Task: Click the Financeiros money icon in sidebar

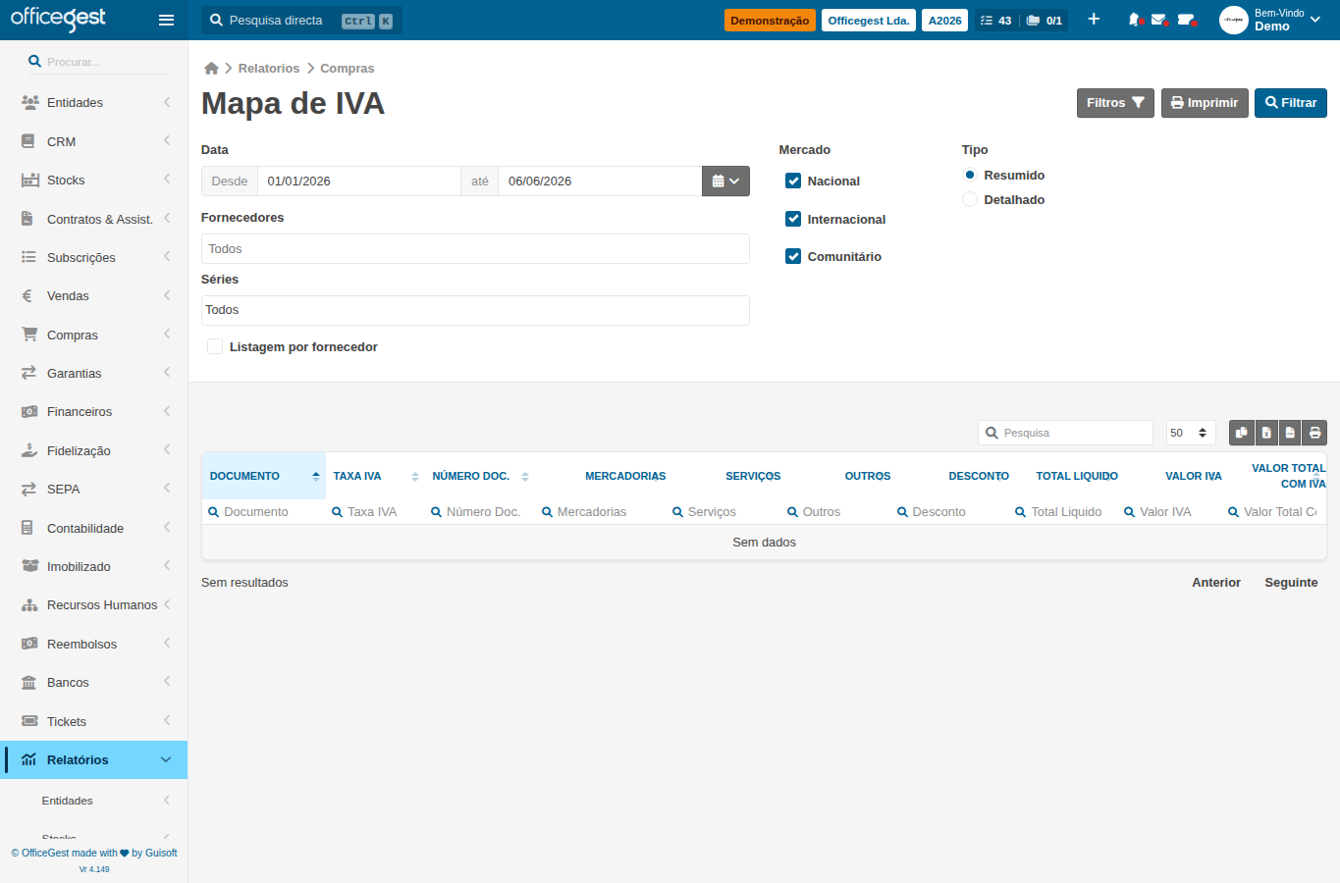Action: [29, 412]
